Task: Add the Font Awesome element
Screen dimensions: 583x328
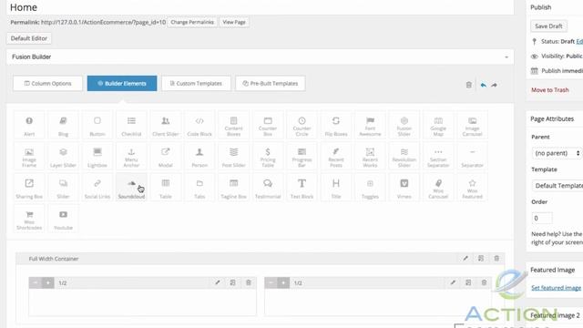Action: pyautogui.click(x=371, y=126)
